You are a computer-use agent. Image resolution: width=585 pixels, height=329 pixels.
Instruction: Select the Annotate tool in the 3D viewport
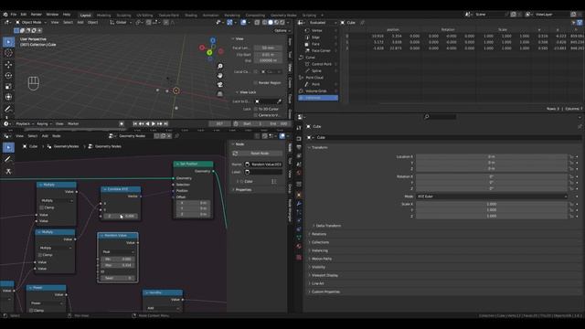pyautogui.click(x=8, y=109)
